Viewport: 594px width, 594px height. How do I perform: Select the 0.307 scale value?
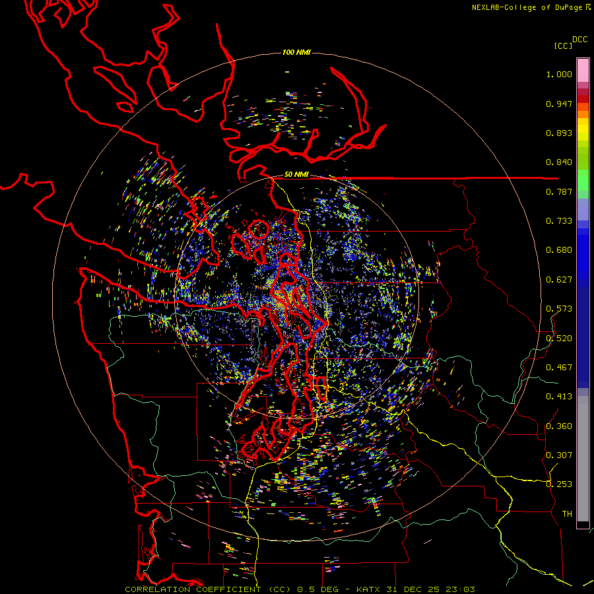pos(559,455)
